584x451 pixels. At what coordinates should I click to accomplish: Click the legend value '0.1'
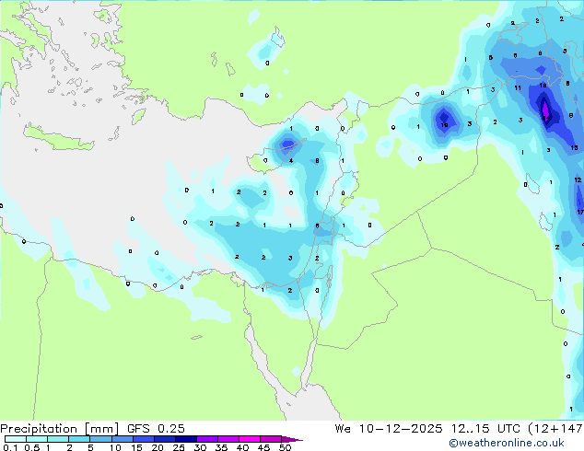10,447
